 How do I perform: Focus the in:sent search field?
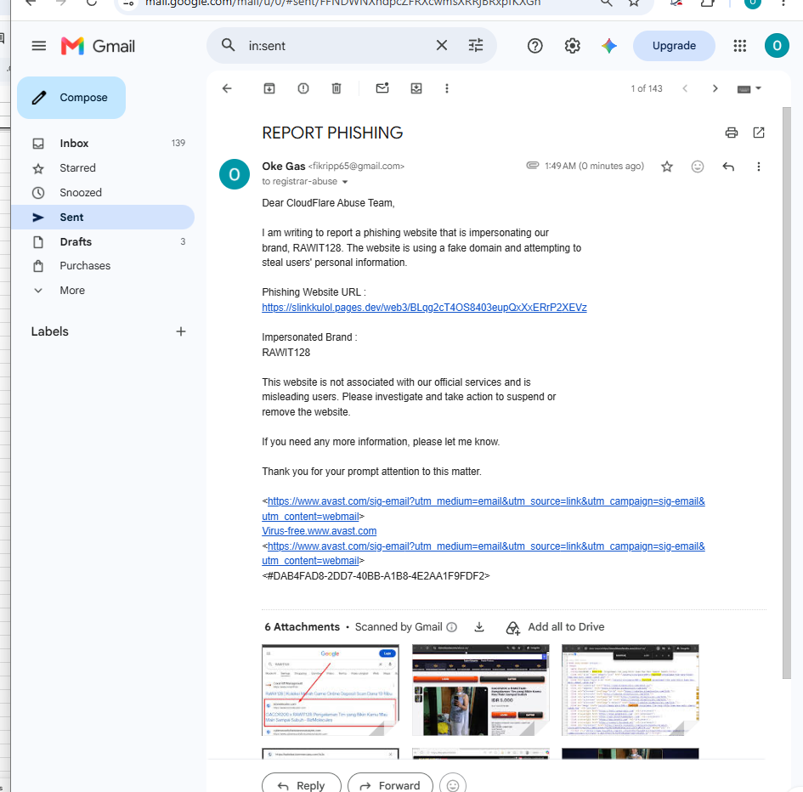pyautogui.click(x=338, y=46)
